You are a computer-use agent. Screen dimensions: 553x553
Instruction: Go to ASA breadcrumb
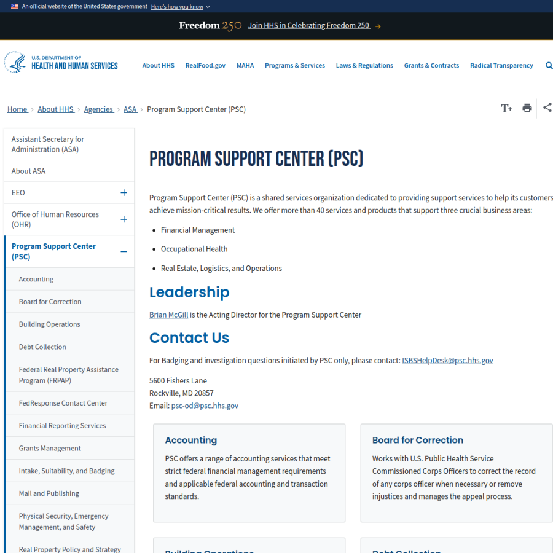[x=130, y=109]
